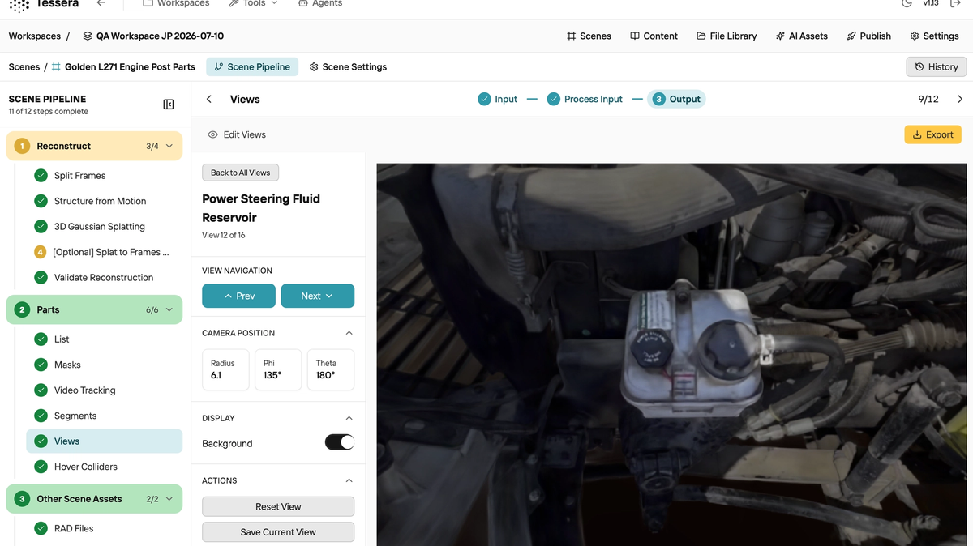Click the Next view button

[318, 296]
